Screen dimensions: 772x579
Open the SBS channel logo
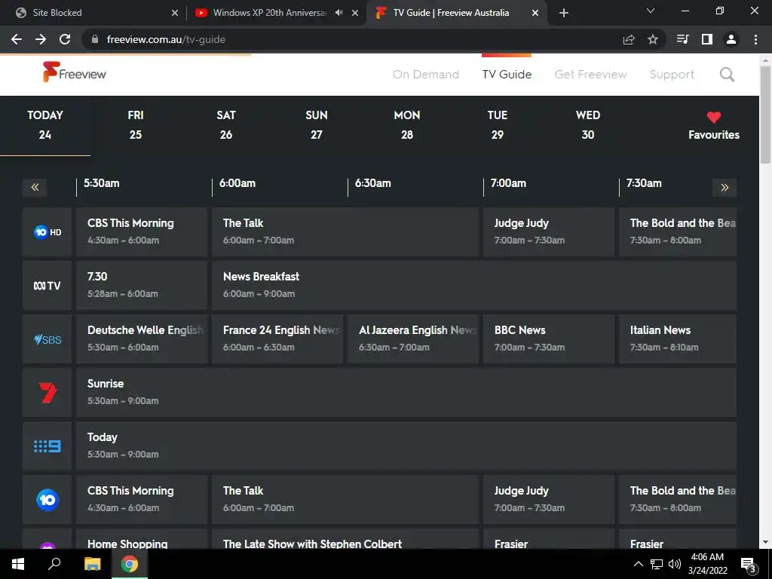click(x=47, y=339)
